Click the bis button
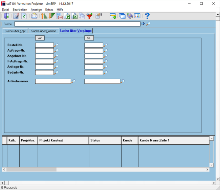This screenshot has width=220, height=190. [89, 38]
